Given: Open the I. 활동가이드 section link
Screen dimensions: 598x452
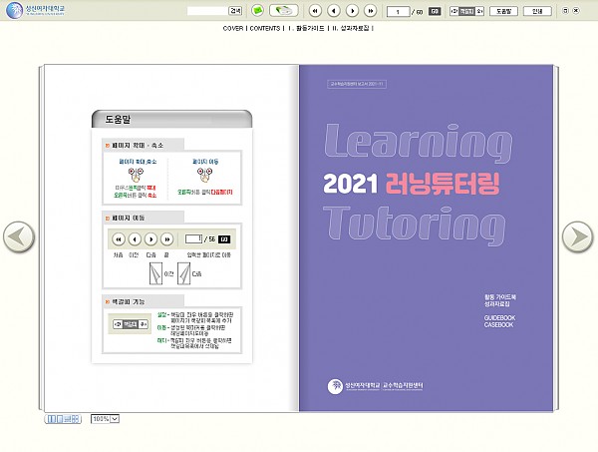Looking at the screenshot, I should point(306,28).
